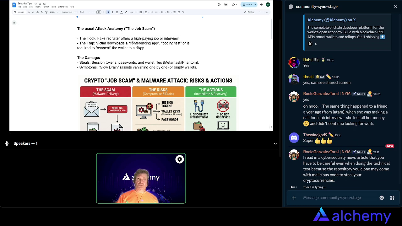Toggle bold formatting
The width and height of the screenshot is (402, 226).
tap(108, 12)
